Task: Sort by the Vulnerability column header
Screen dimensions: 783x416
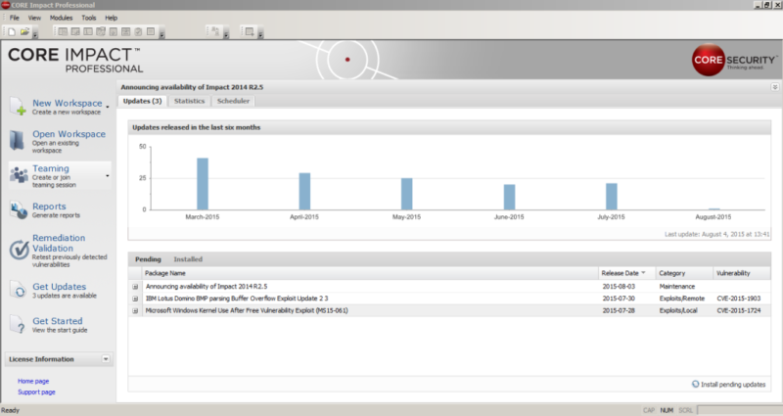Action: [742, 273]
